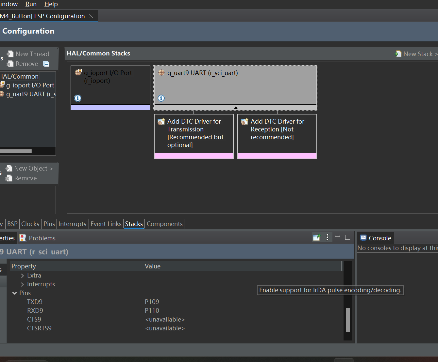The image size is (438, 362).
Task: Click the thread list horizontal scrollbar thumb
Action: [16, 151]
